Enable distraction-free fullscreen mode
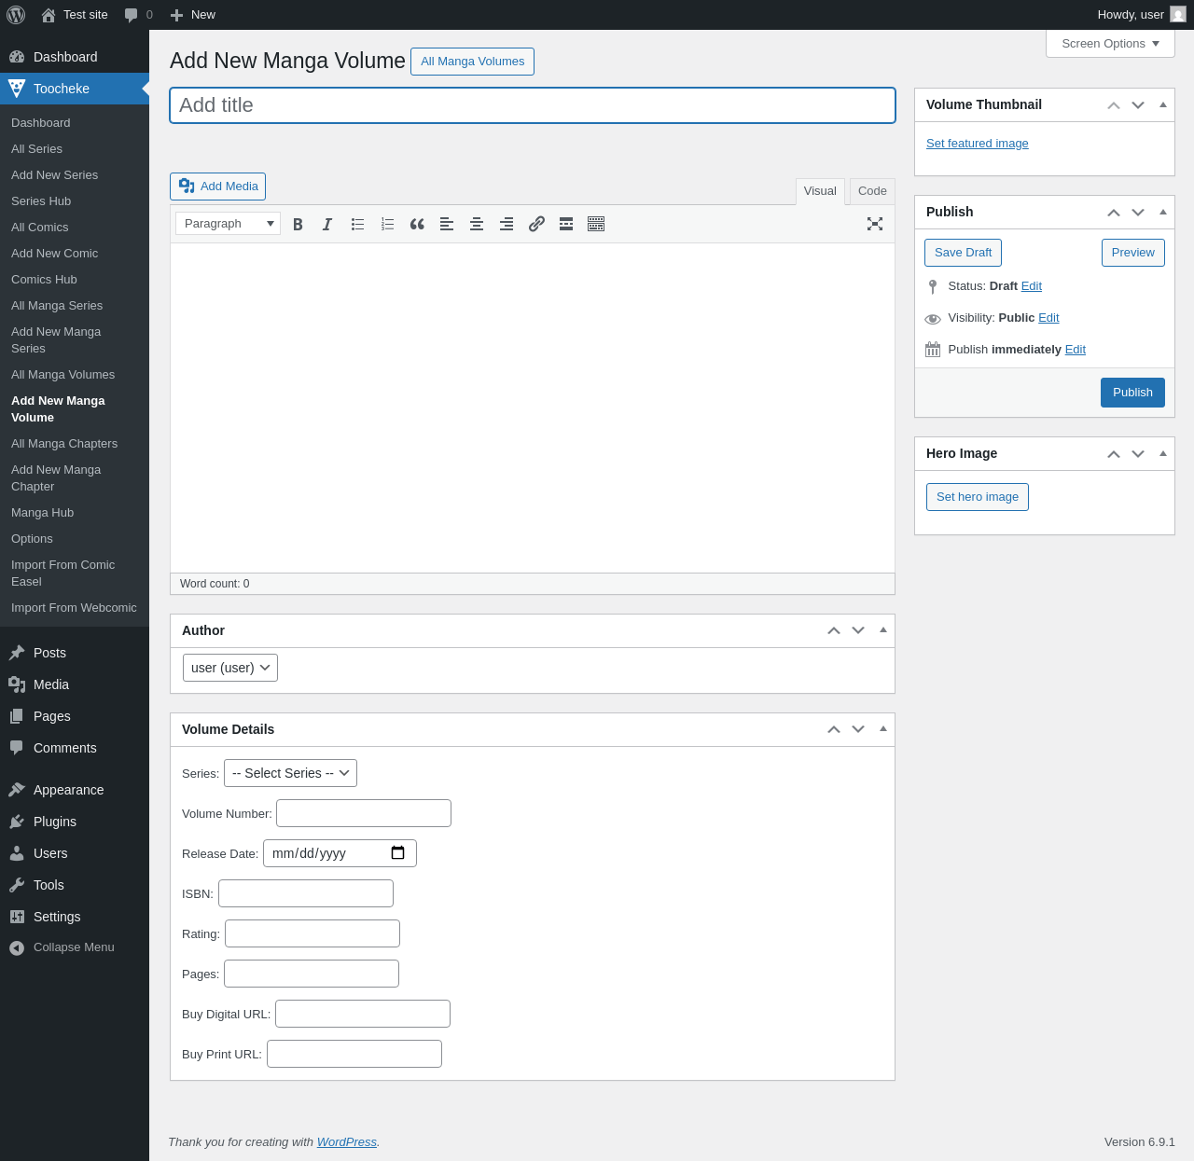Viewport: 1194px width, 1161px height. pos(875,224)
